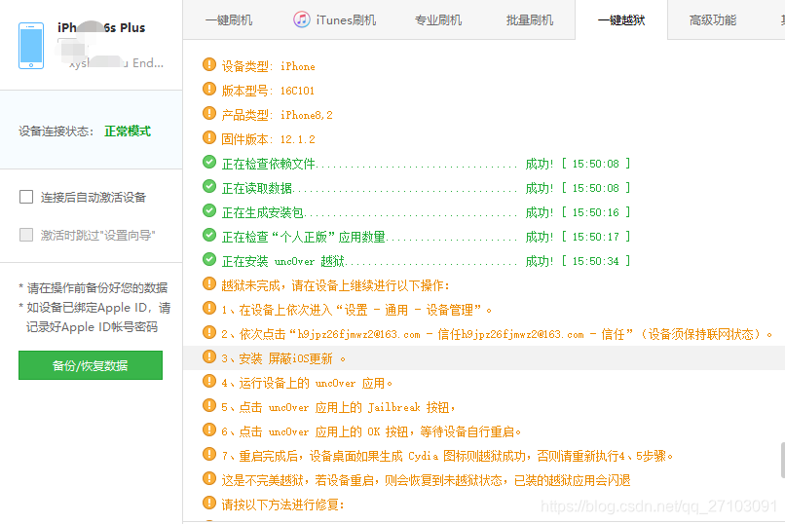Click the 成功! [ 15:50:16 ] timestamp
The width and height of the screenshot is (785, 524).
tap(578, 212)
